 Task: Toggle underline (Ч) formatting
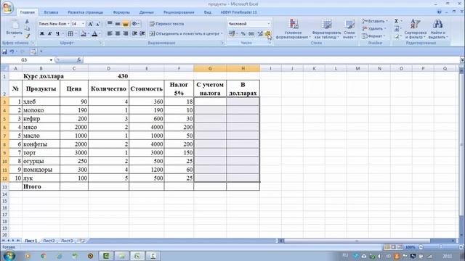[57, 34]
